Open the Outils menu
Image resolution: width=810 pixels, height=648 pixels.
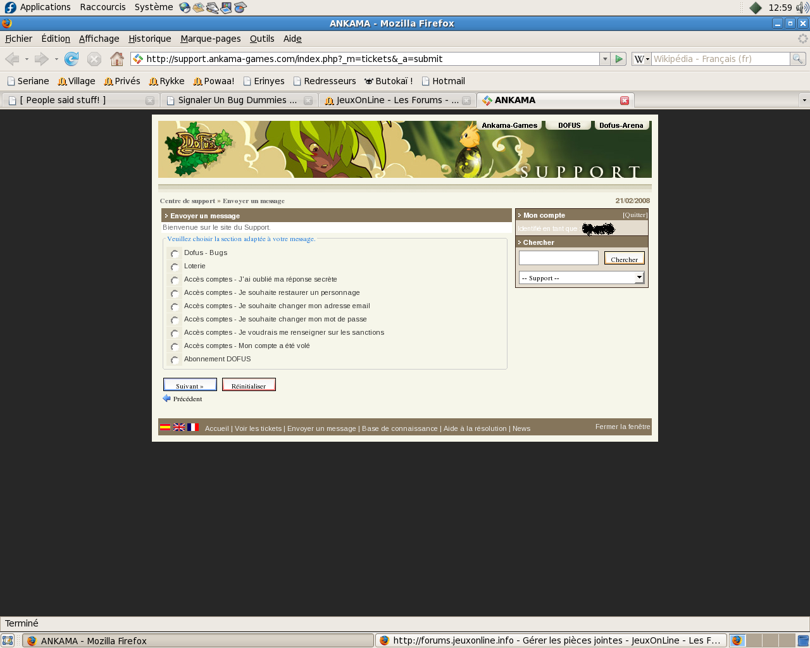point(262,39)
